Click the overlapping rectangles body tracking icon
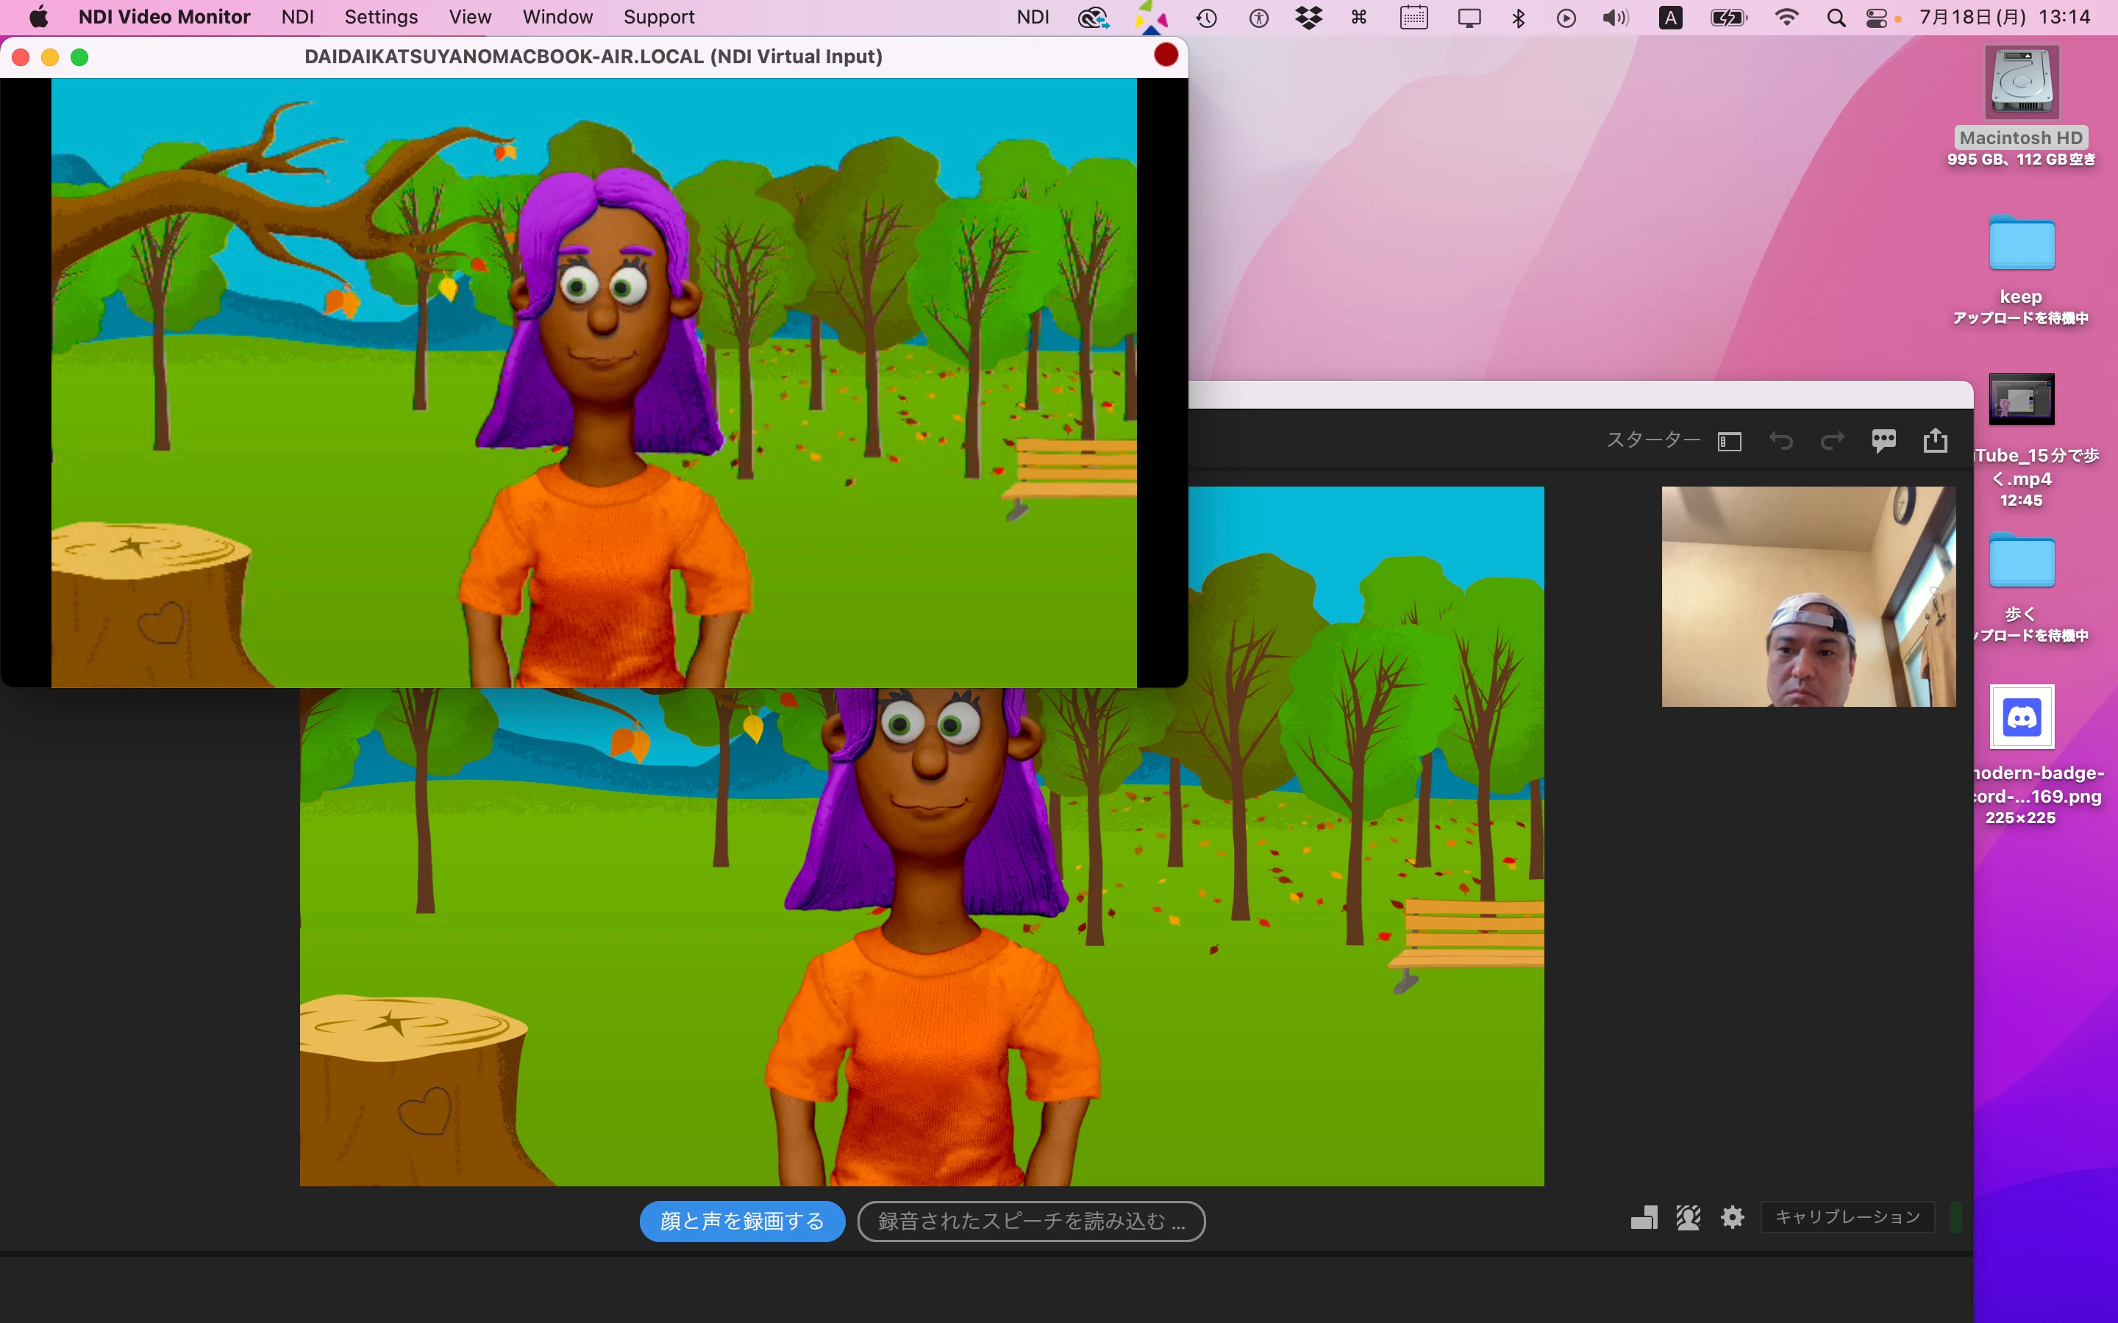Screen dimensions: 2118x1323 tap(1644, 1217)
